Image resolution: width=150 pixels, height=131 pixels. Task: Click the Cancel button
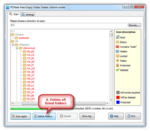click(x=68, y=116)
